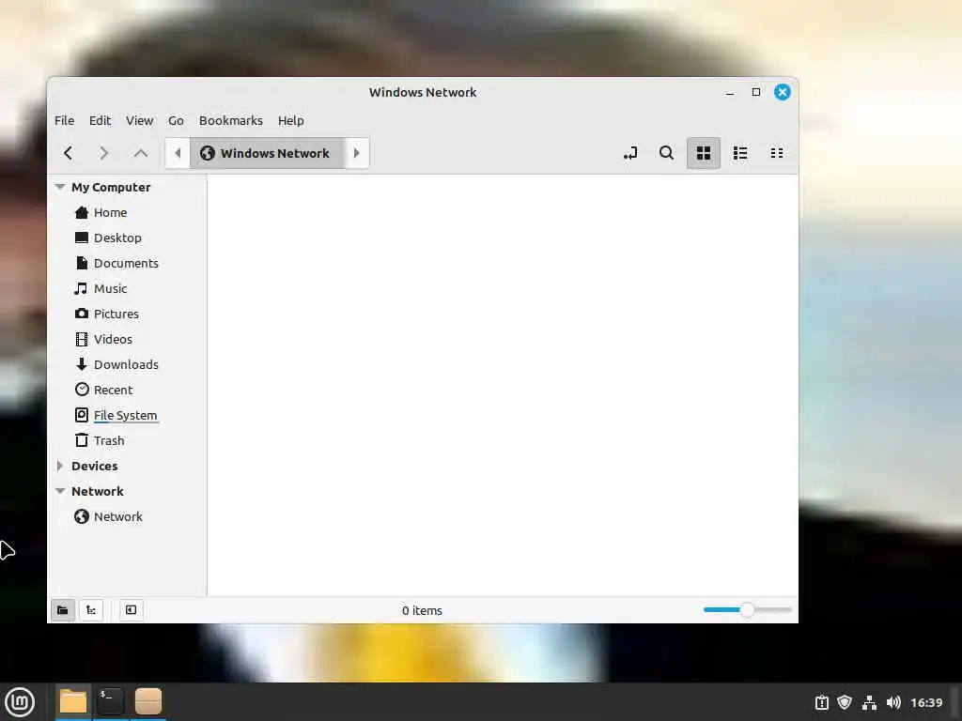
Task: Switch to icon grid view
Action: 703,153
